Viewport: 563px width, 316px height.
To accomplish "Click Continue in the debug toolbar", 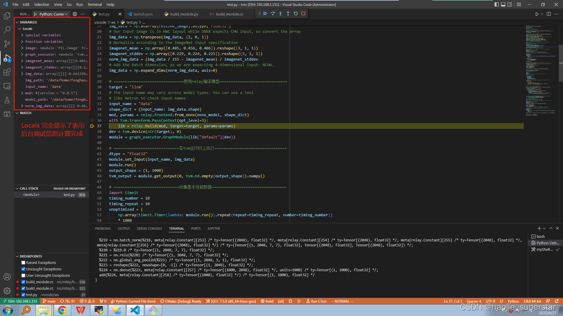I will pos(265,14).
